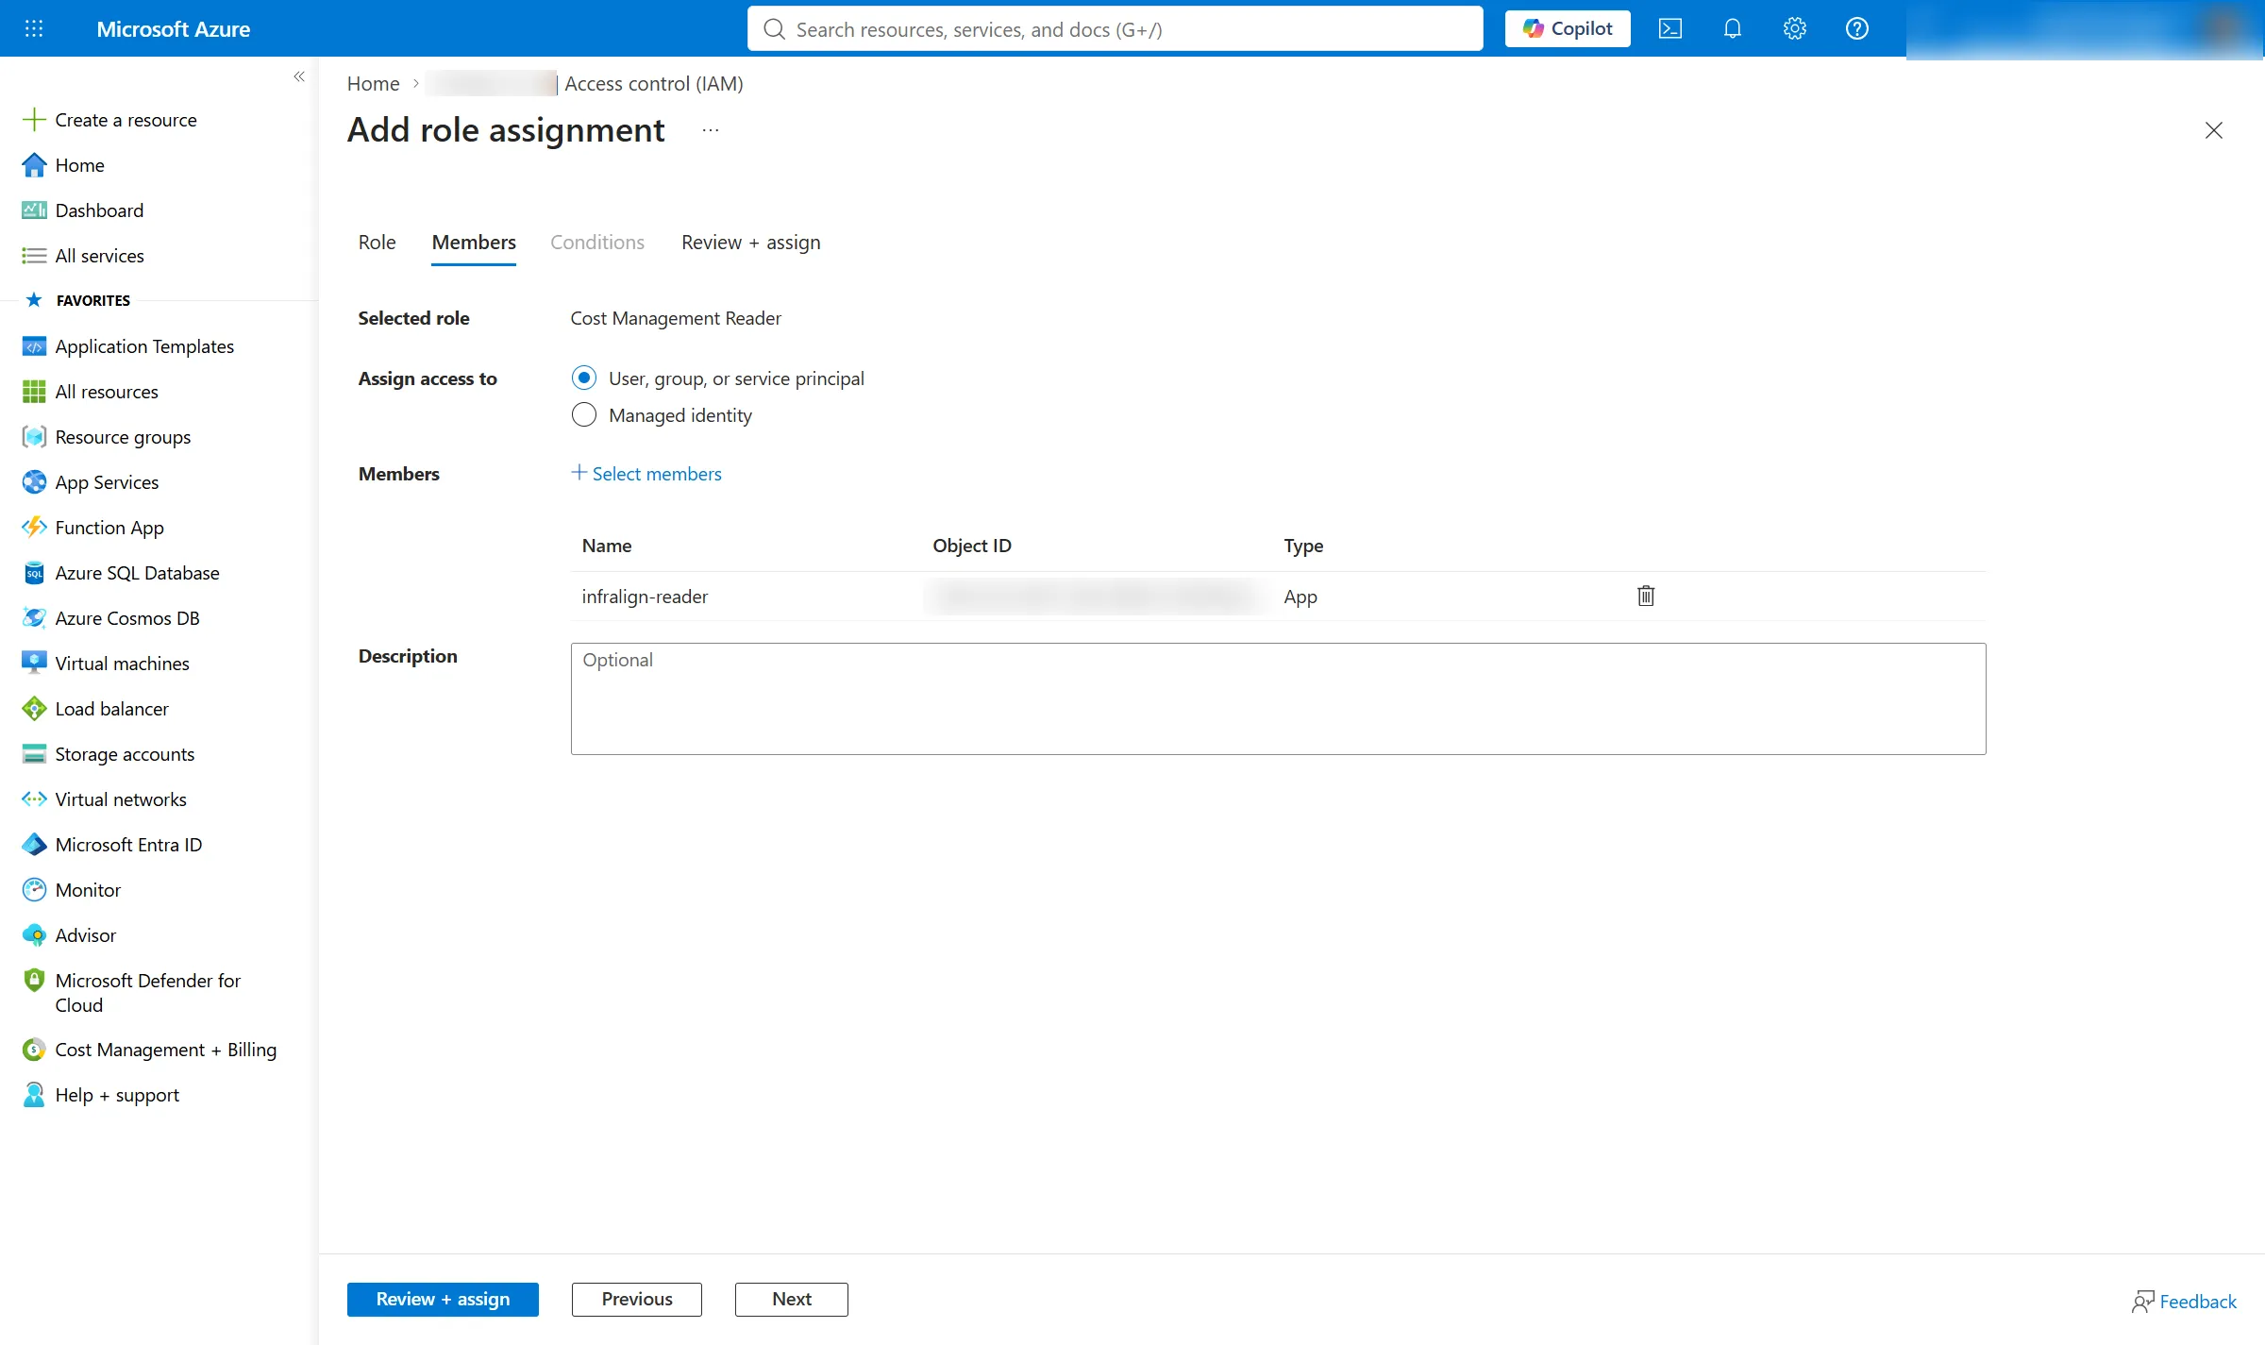Click the Cost Management Reader role text
2265x1345 pixels.
pos(676,318)
